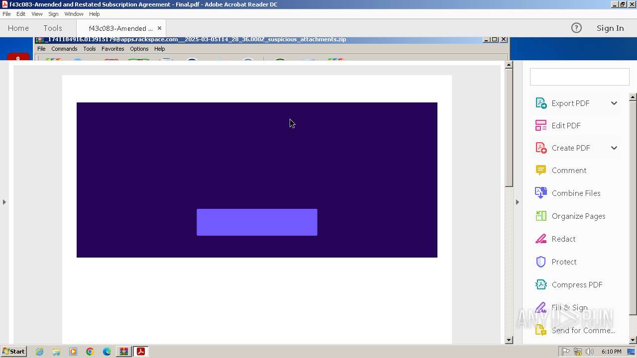Open Acrobat's Help menu
The image size is (637, 358).
tap(95, 14)
